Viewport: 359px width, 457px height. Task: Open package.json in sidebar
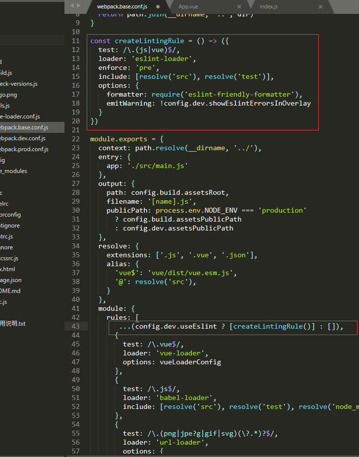click(x=11, y=280)
